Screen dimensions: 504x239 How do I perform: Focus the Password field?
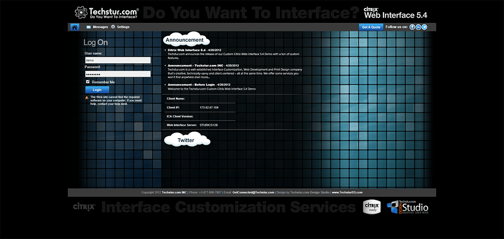click(117, 74)
